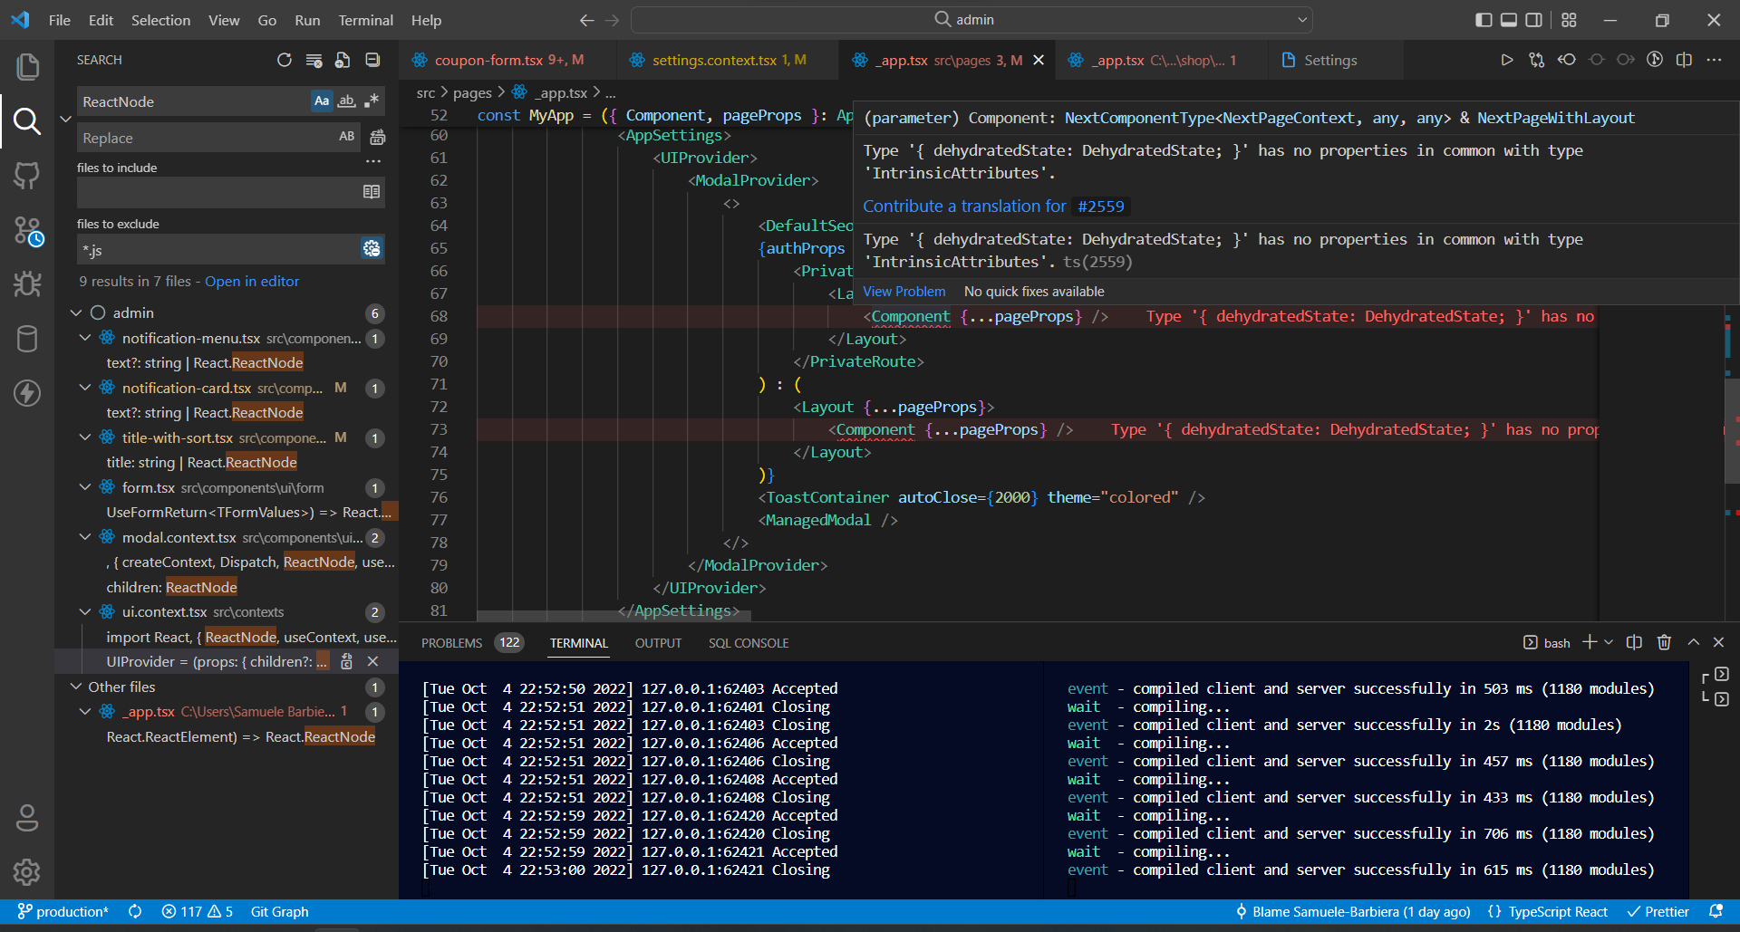Collapse the admin results group

click(76, 313)
